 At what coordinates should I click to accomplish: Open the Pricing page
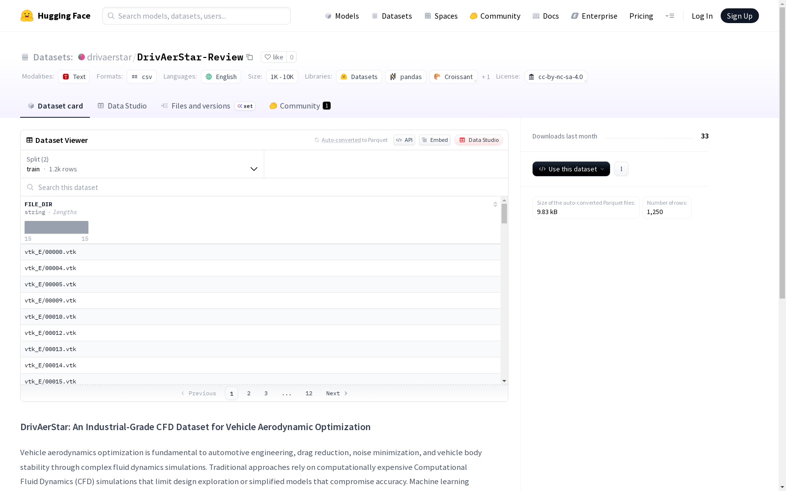641,16
